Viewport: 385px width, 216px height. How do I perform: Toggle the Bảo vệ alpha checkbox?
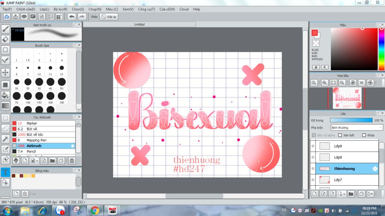314,135
